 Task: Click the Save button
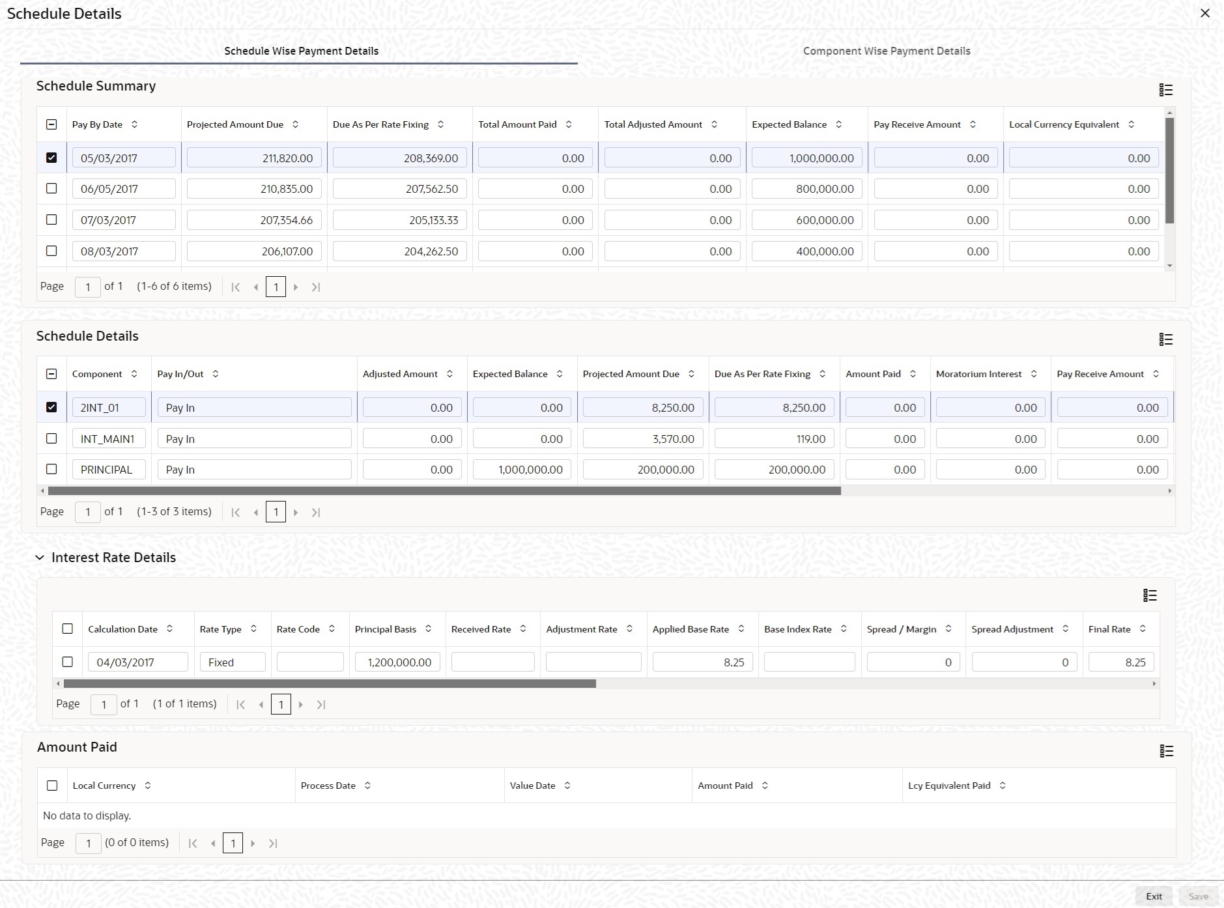(1198, 896)
